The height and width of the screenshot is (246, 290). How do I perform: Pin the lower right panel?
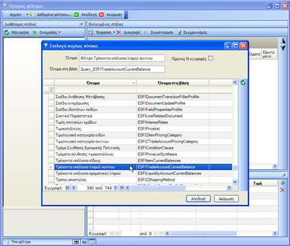pos(284,175)
